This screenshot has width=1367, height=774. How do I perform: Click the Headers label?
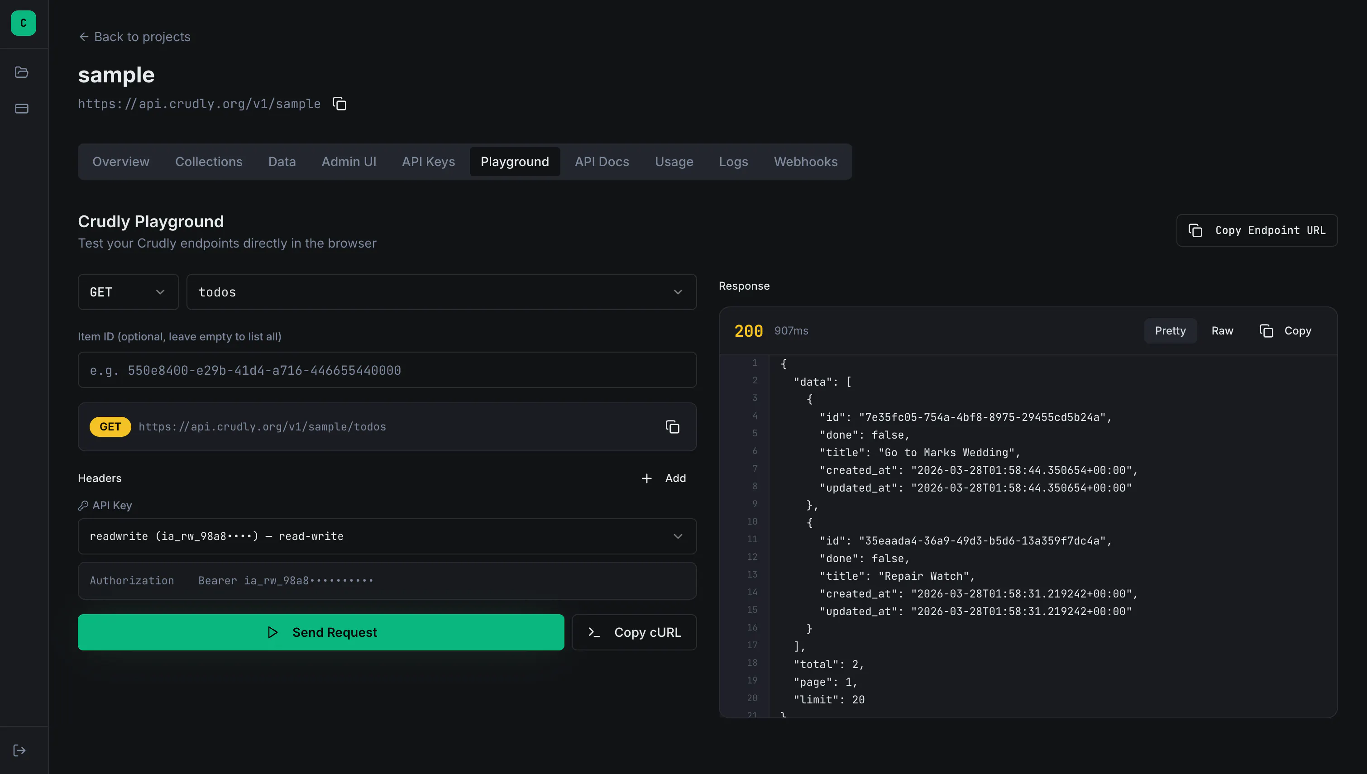coord(100,478)
